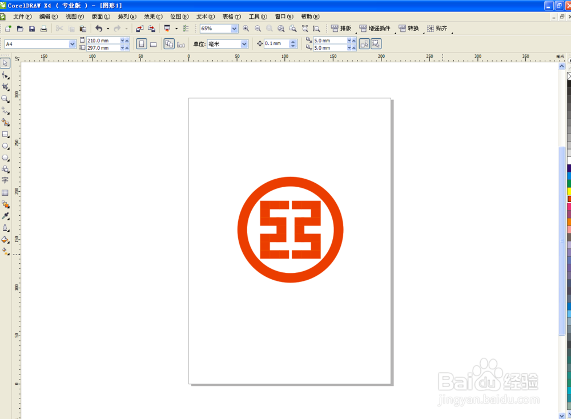Expand the application launcher arrow
Image resolution: width=571 pixels, height=419 pixels.
(176, 29)
